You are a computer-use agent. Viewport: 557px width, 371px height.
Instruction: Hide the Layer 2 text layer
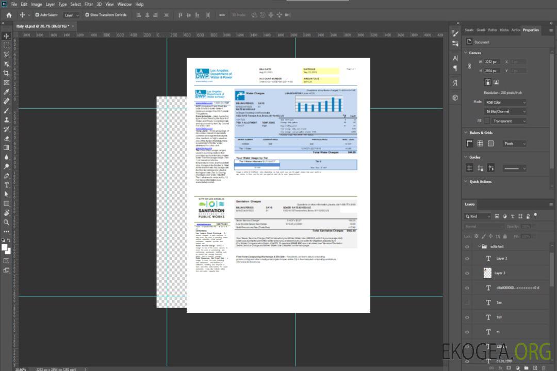[467, 259]
